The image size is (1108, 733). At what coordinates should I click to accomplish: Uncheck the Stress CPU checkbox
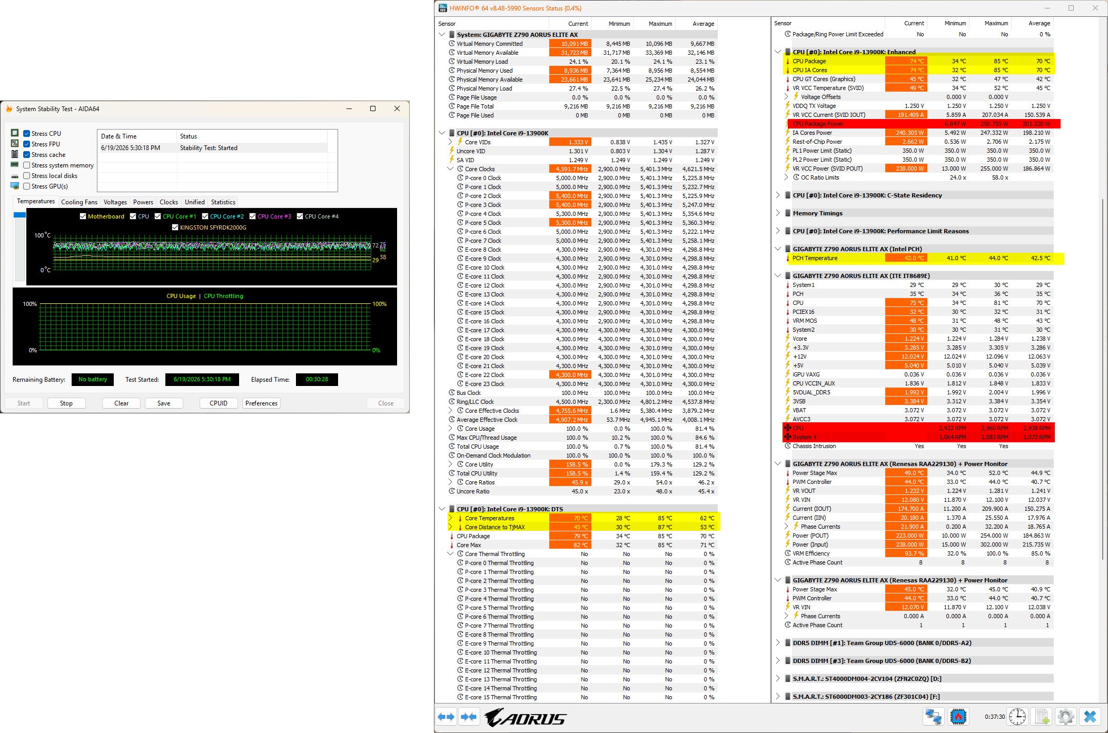(26, 134)
